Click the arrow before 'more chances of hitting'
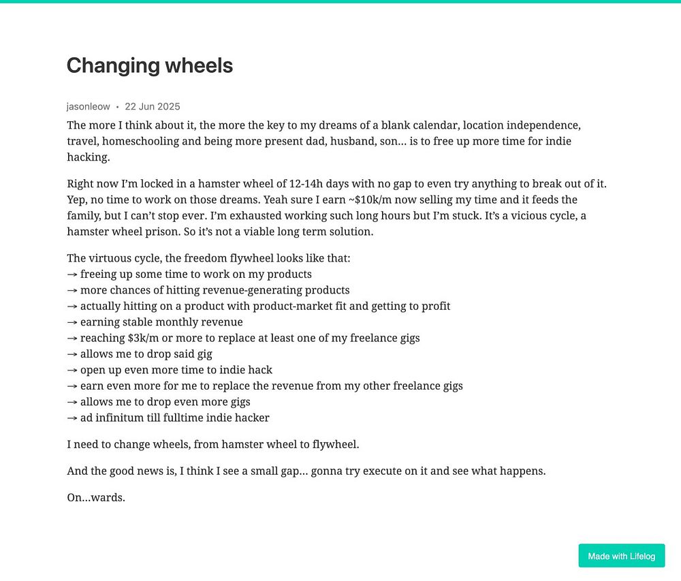Viewport: 681px width, 581px height. tap(72, 290)
